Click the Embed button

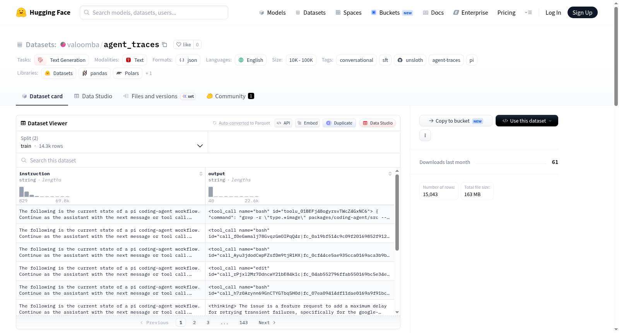tap(307, 123)
